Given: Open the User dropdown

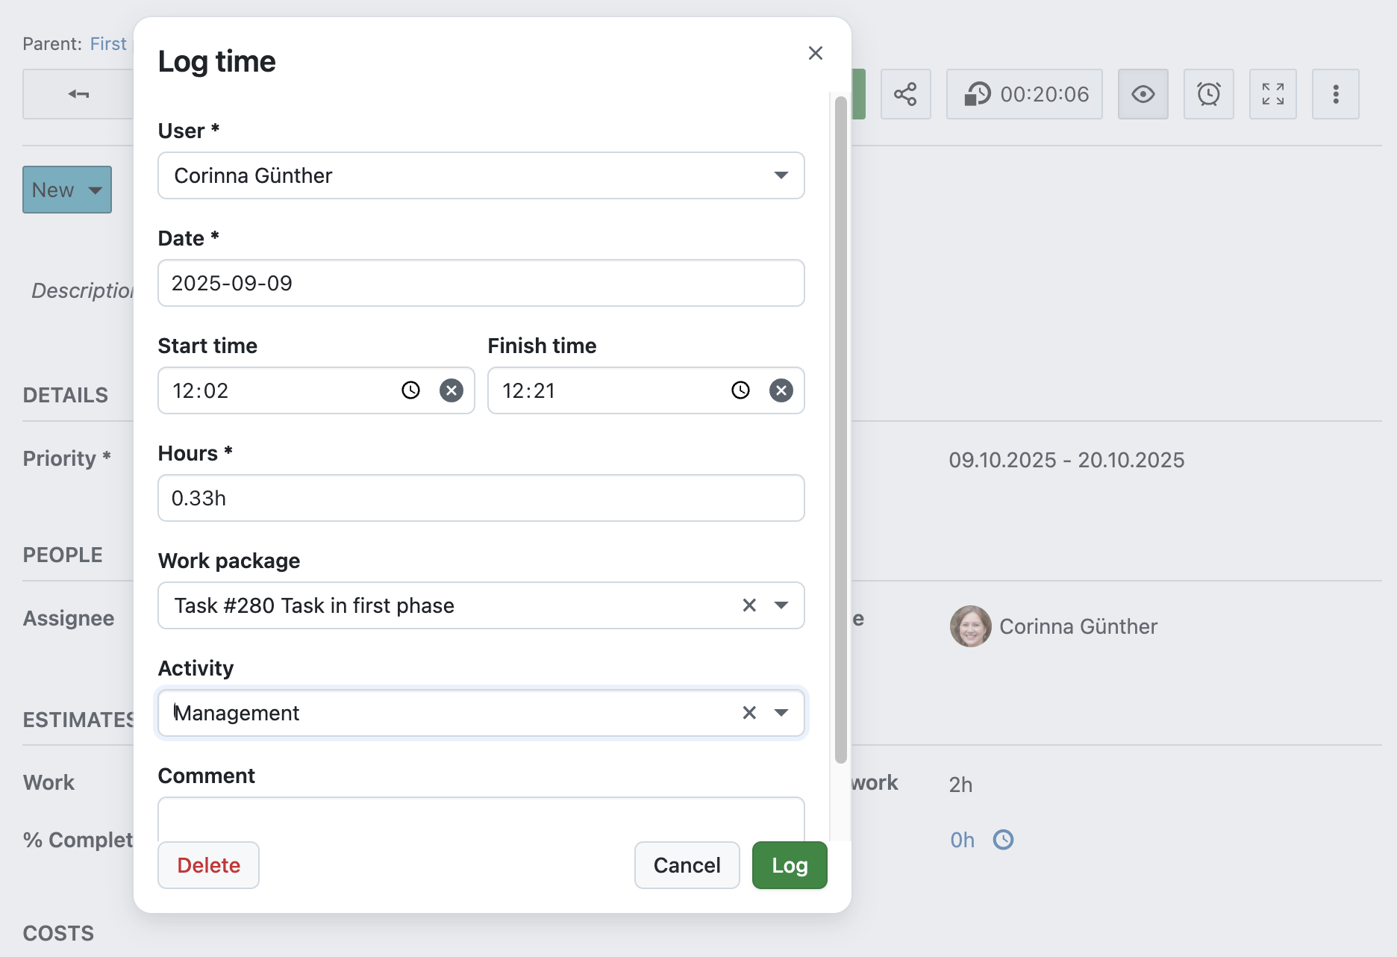Looking at the screenshot, I should [781, 175].
